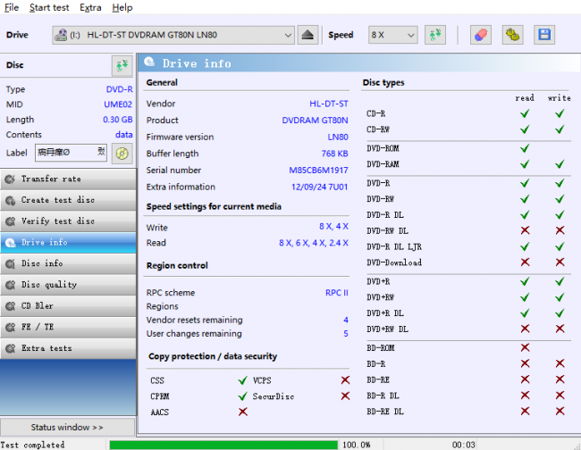This screenshot has width=581, height=450.
Task: Click the firmware version LN80 value
Action: click(x=338, y=137)
